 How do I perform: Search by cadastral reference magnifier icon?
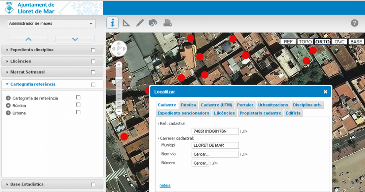[x=244, y=131]
